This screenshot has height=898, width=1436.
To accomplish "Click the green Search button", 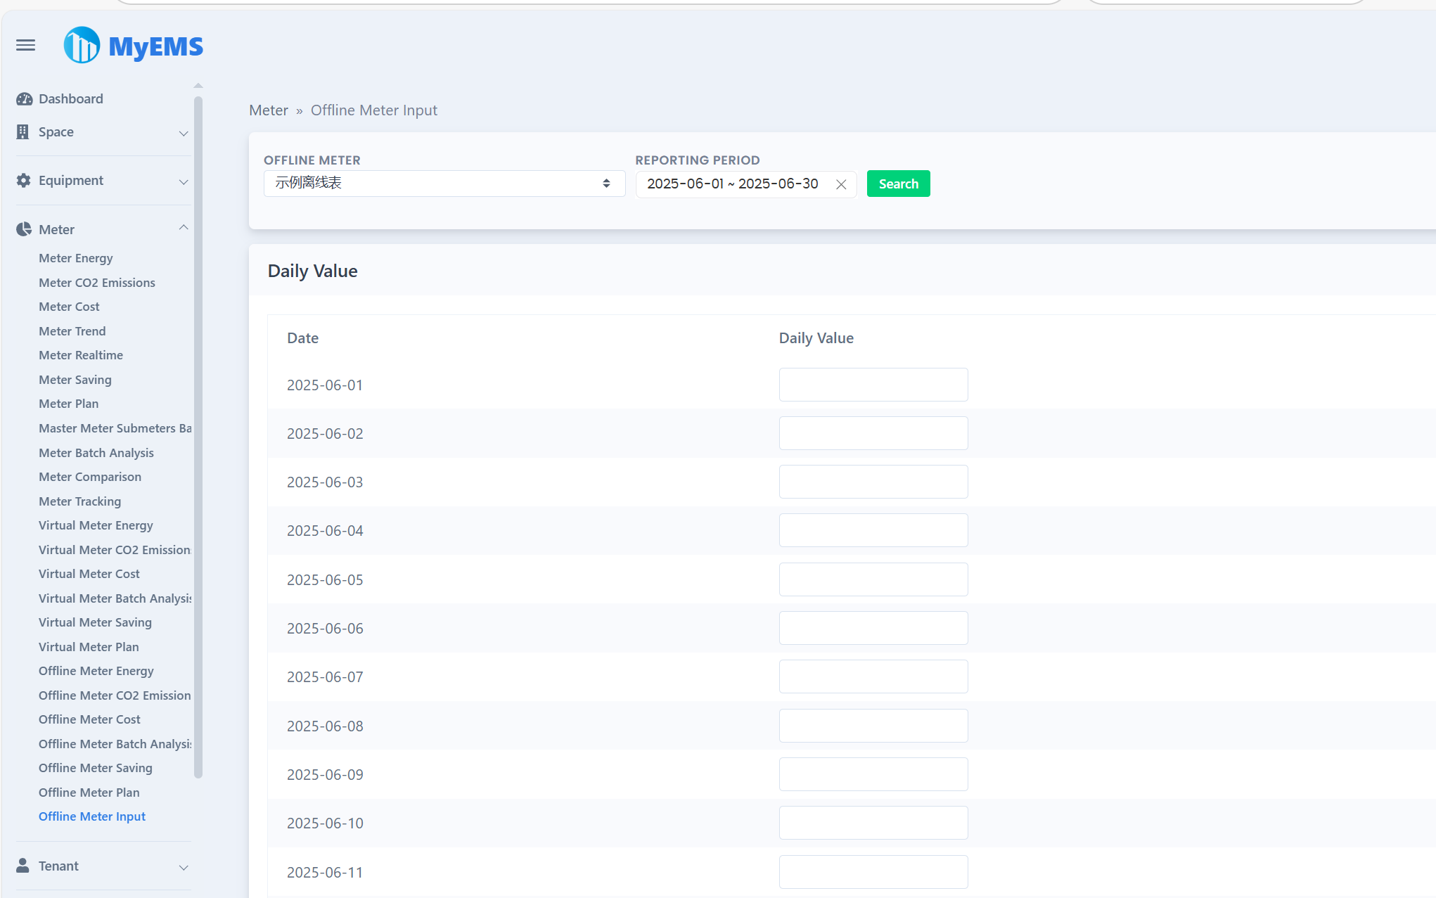I will click(898, 184).
